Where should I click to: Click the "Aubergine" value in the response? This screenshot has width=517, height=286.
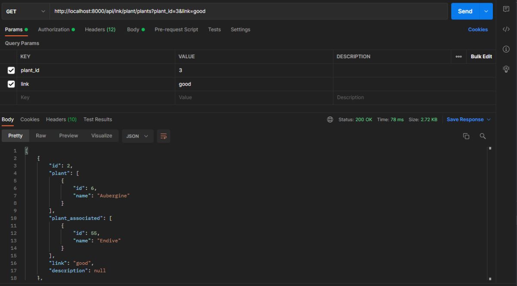point(114,196)
